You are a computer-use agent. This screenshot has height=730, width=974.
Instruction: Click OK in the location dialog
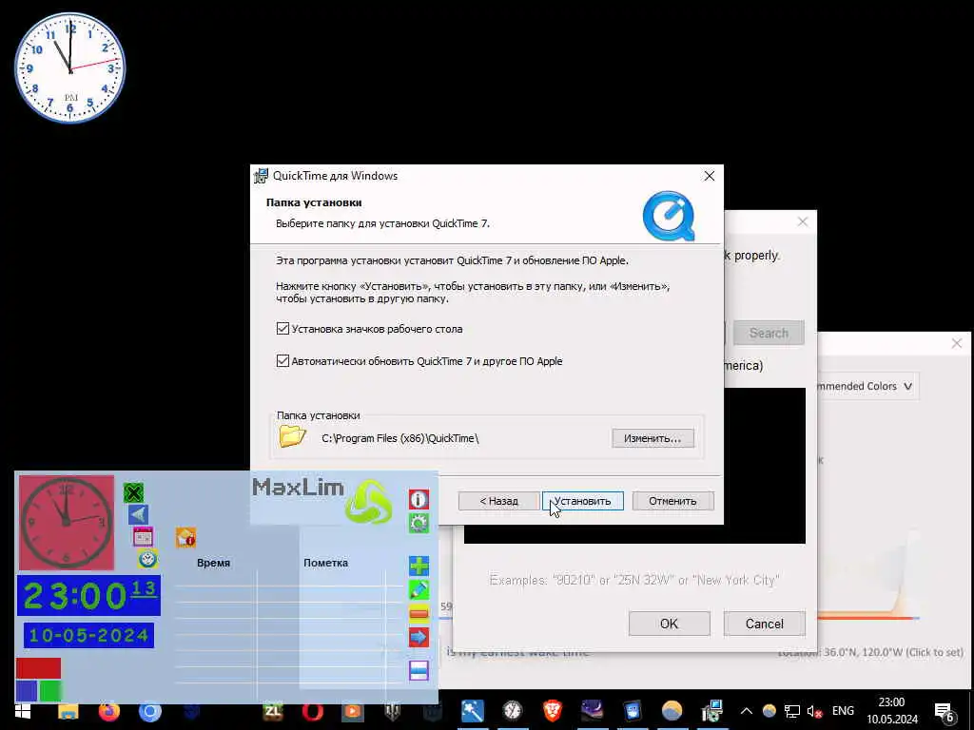pyautogui.click(x=669, y=624)
